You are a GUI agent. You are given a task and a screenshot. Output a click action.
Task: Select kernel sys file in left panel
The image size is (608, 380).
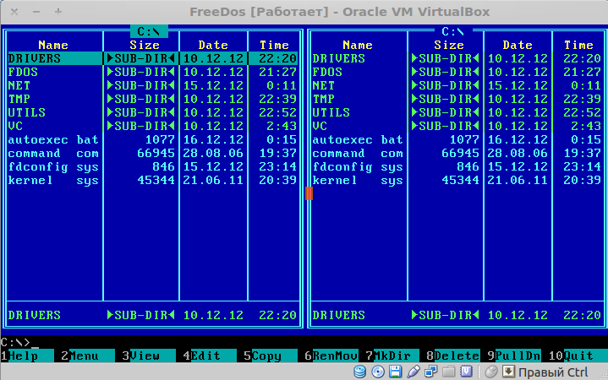click(x=153, y=181)
